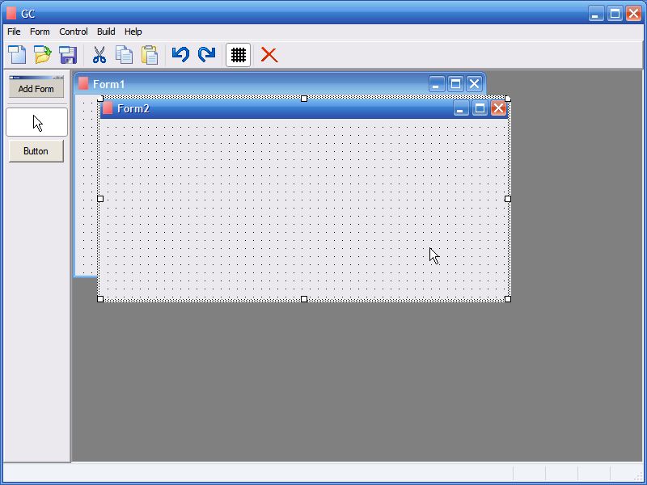Viewport: 647px width, 485px height.
Task: Select the Button control in toolbox
Action: [36, 151]
